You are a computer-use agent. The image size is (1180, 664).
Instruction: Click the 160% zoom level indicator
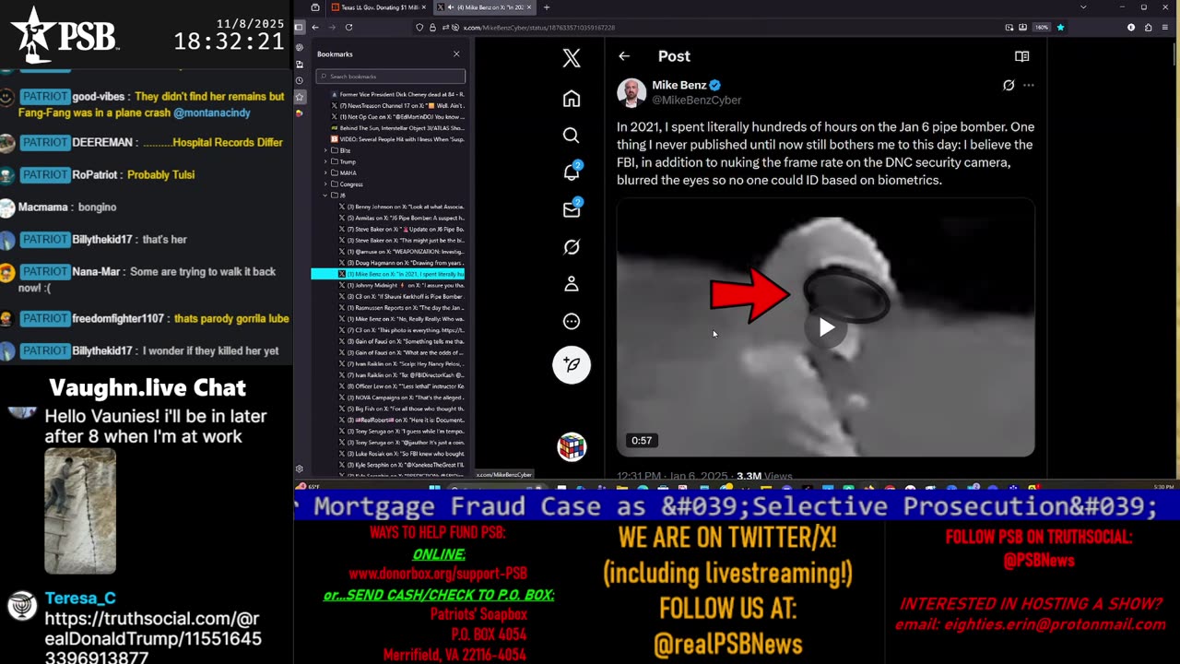[1042, 28]
